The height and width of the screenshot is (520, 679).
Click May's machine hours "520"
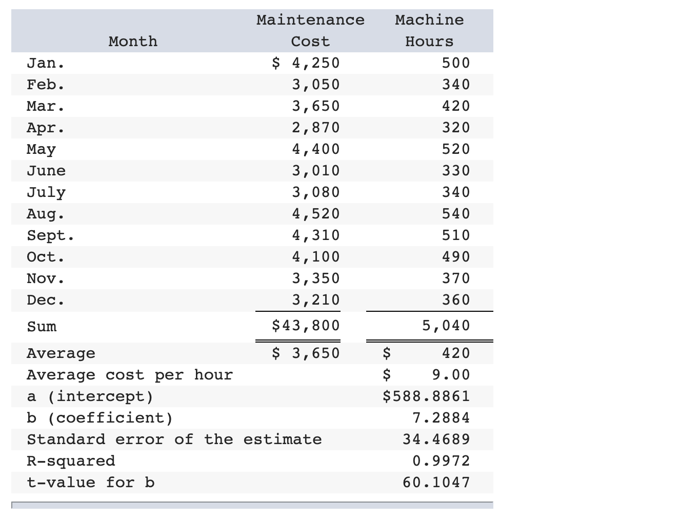point(456,149)
